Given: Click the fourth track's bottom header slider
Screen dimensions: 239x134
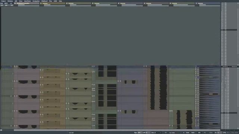Looking at the screenshot, I should 106,6.
